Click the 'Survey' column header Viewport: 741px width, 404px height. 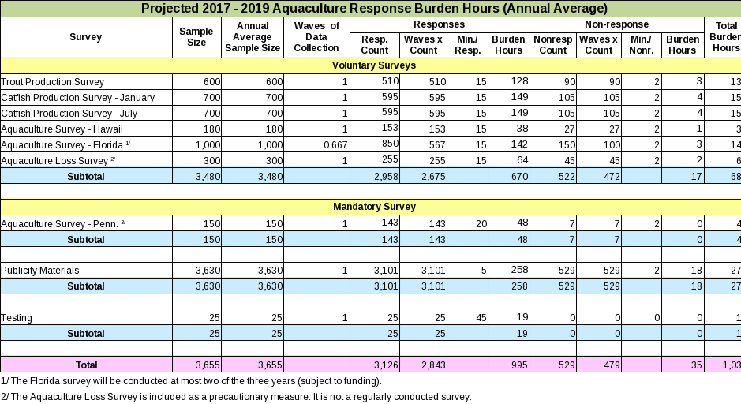coord(86,37)
